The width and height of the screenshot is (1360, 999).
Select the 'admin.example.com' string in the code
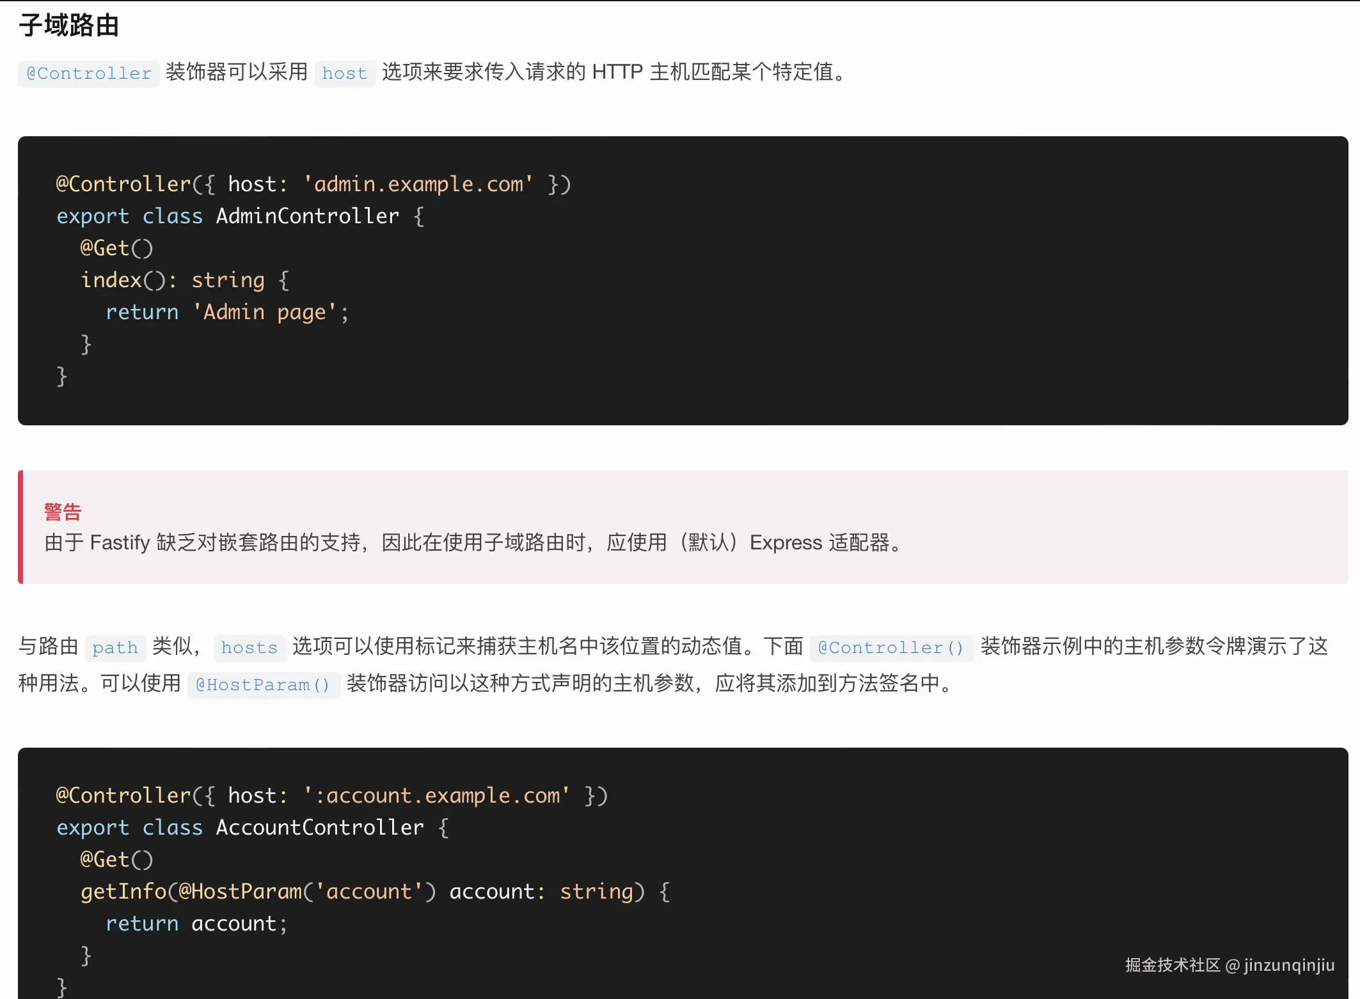419,184
